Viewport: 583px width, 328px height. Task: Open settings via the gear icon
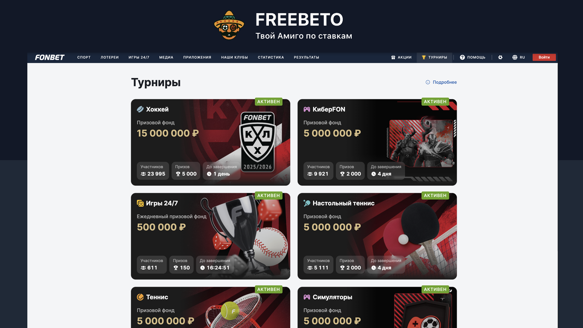[500, 57]
